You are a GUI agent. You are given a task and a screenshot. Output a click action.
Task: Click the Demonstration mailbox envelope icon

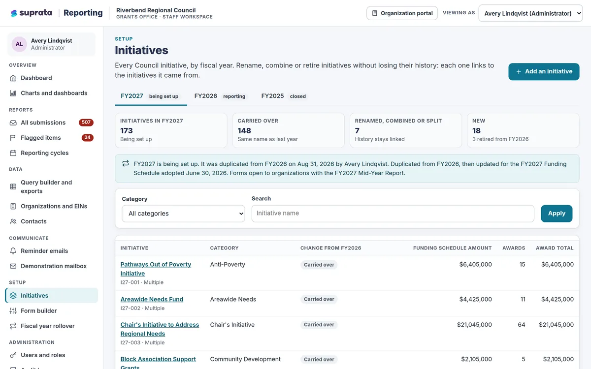pos(13,266)
